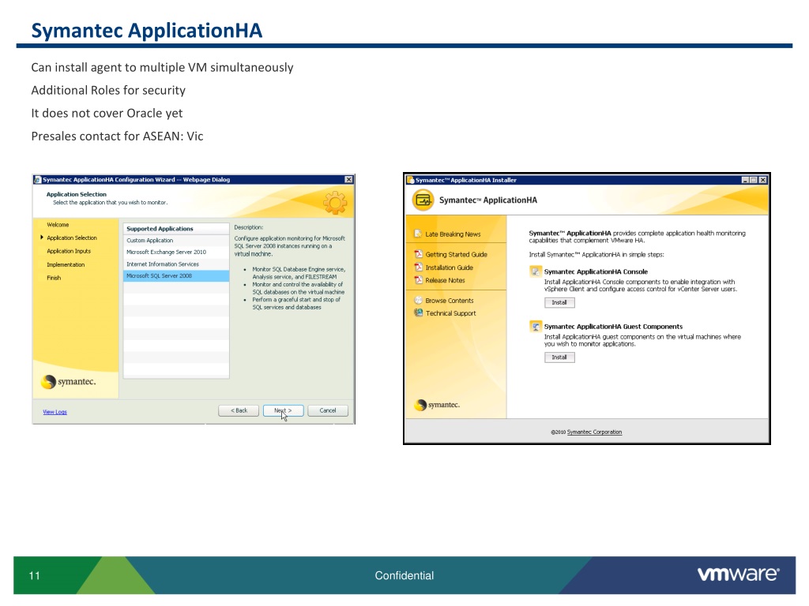The height and width of the screenshot is (606, 809).
Task: Click the arrow marker beside Application Selection
Action: [x=42, y=238]
